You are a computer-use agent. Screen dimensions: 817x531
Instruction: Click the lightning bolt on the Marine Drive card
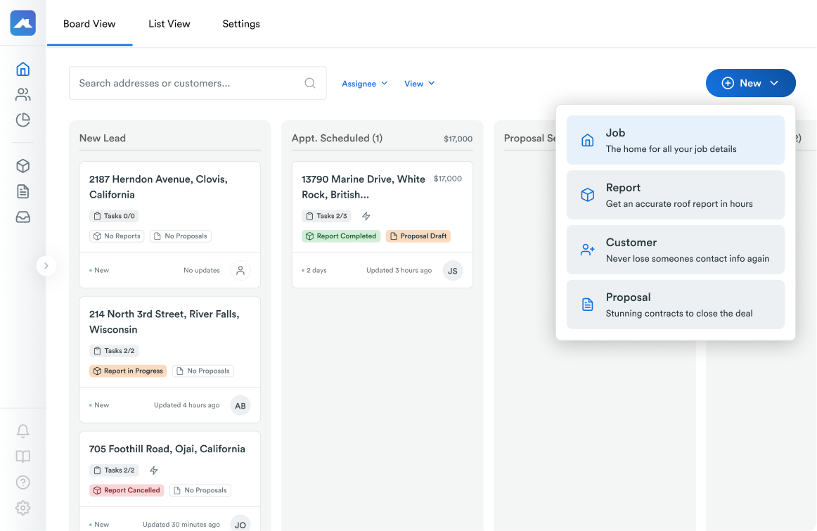click(x=366, y=216)
